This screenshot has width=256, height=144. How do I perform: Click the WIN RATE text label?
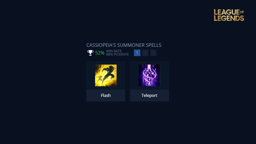(x=114, y=51)
